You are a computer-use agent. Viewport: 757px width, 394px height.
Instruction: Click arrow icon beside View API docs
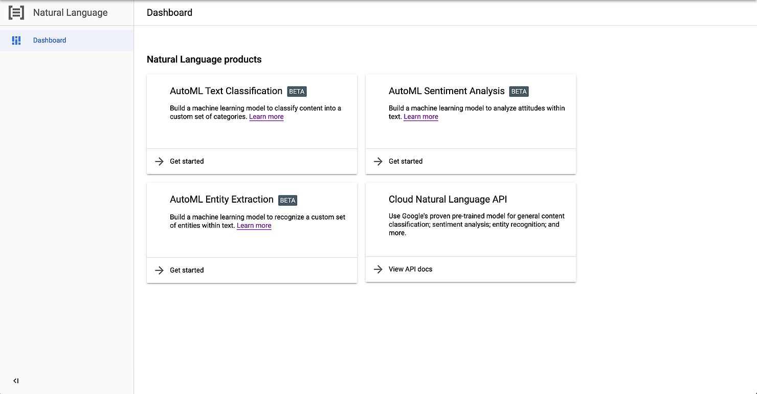click(378, 269)
